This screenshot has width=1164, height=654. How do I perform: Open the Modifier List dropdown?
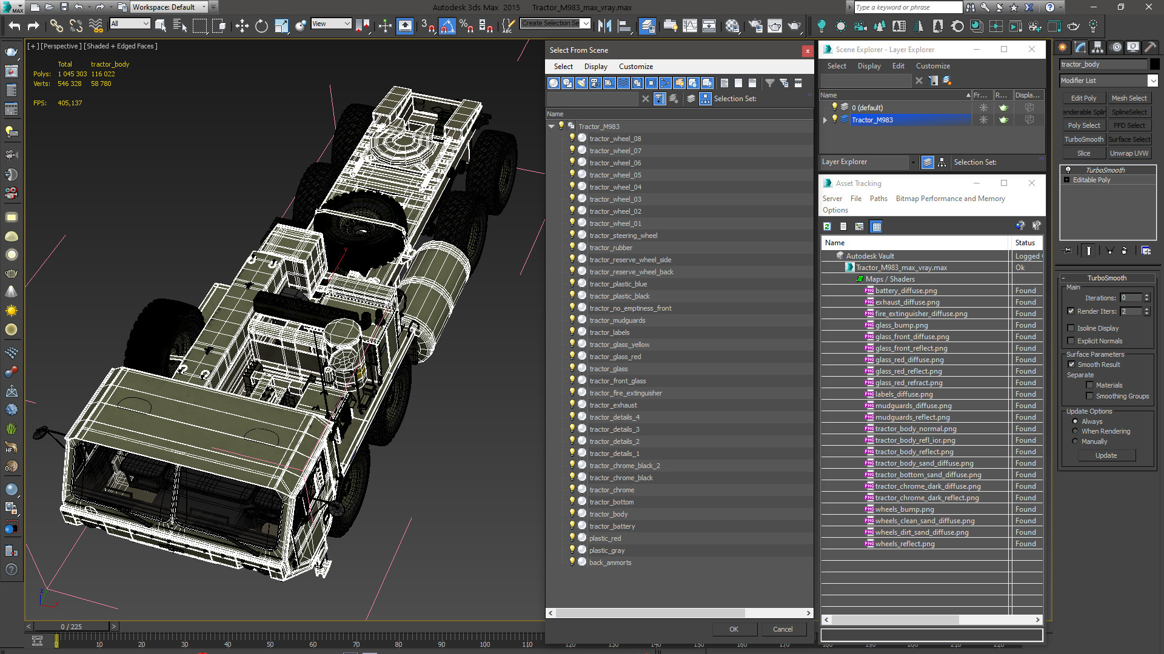(x=1152, y=81)
